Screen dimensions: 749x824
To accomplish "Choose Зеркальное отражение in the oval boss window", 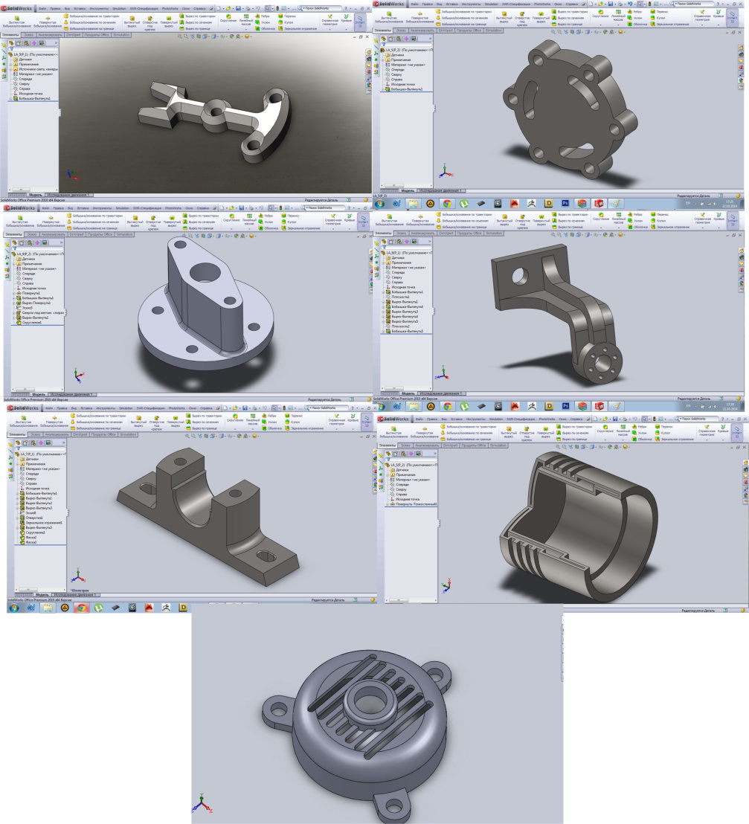I will 300,228.
